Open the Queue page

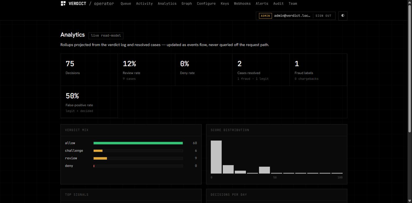click(x=126, y=4)
